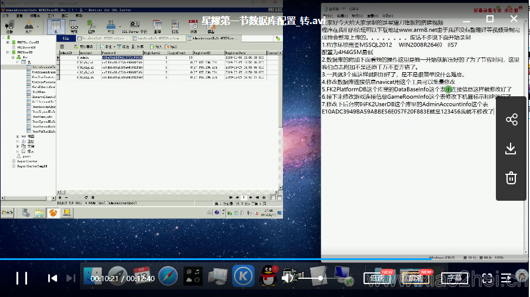Click the 筛选 filter button
This screenshot has height=297, width=530.
[124, 46]
